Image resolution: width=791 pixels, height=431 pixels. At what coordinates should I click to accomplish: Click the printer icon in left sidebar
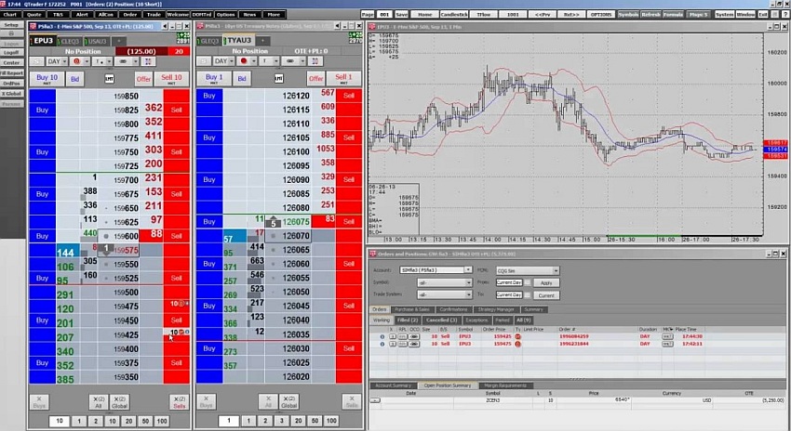coord(11,33)
